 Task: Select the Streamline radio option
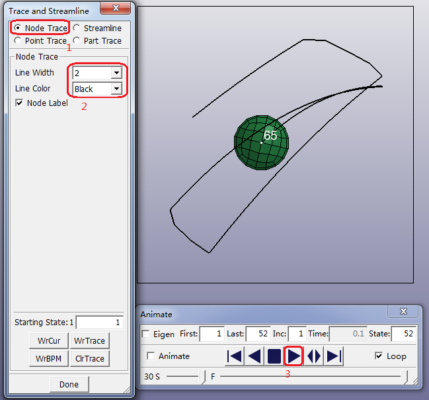(x=77, y=28)
